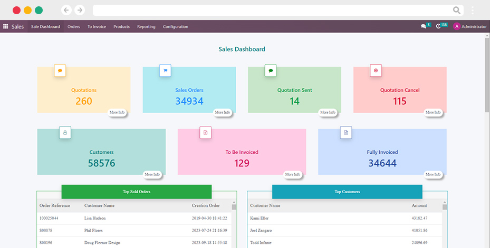Click the Customer Name header in Top Customers
The width and height of the screenshot is (490, 248).
[265, 205]
